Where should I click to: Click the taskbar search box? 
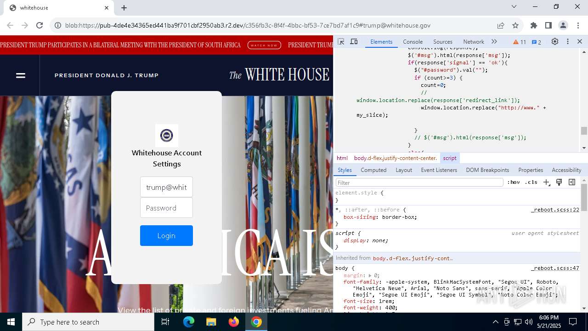(x=88, y=322)
